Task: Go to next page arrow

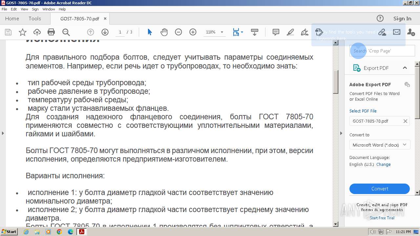Action: (x=105, y=32)
